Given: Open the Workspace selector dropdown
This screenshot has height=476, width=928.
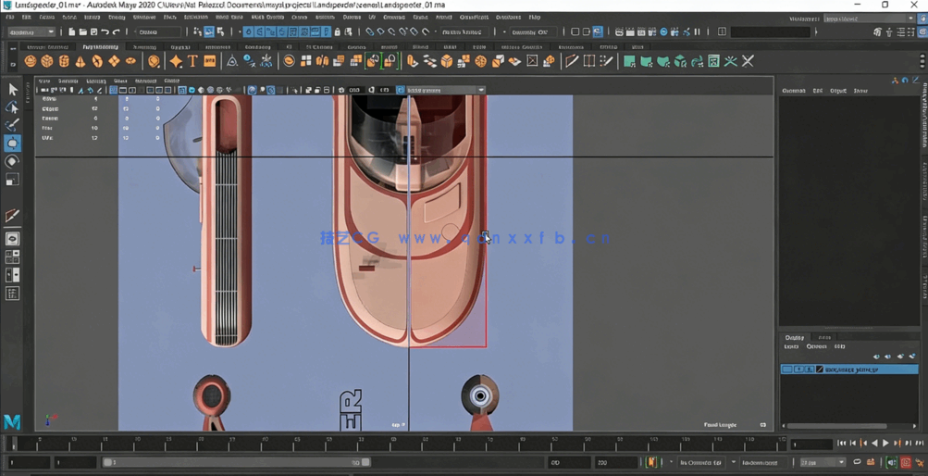Looking at the screenshot, I should [868, 19].
